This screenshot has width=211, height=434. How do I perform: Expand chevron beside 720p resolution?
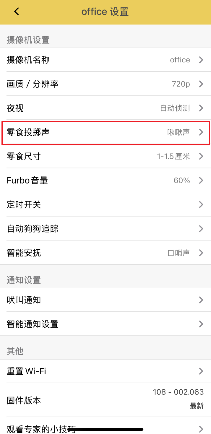pos(201,84)
